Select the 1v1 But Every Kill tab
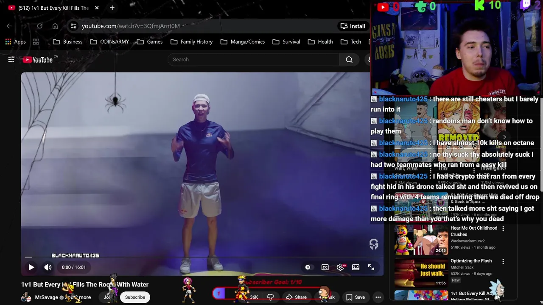Viewport: 543px width, 305px height. 53,8
